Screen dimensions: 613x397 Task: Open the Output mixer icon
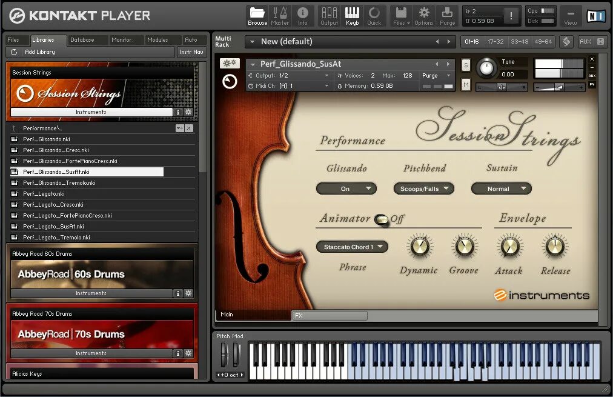point(329,16)
